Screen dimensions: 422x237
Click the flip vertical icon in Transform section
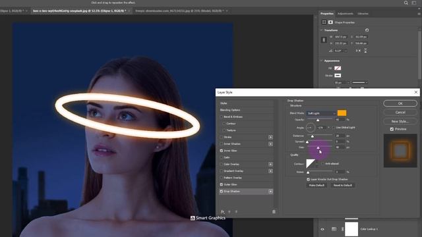[x=365, y=51]
